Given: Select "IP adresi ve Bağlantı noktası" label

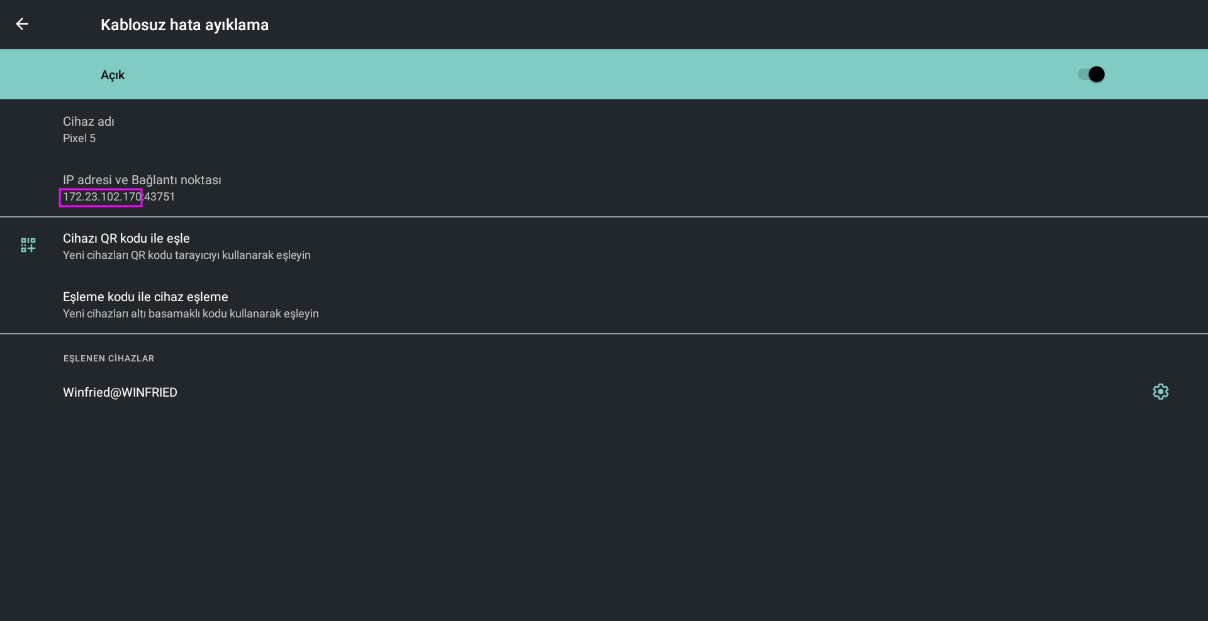Looking at the screenshot, I should [x=142, y=180].
